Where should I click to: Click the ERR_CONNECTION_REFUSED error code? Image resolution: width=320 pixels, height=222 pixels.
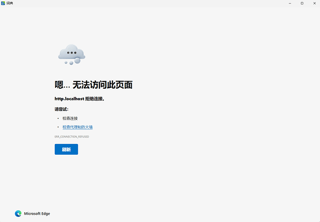click(71, 137)
